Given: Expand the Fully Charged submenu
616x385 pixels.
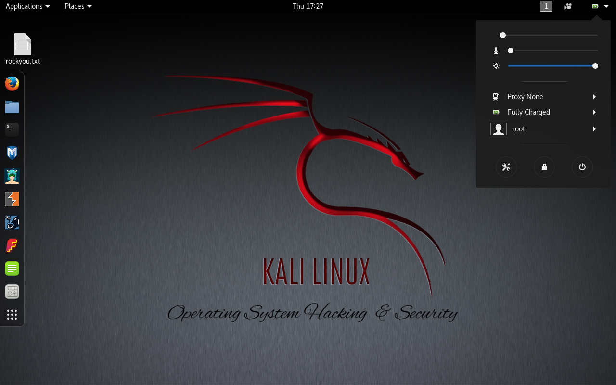Looking at the screenshot, I should [x=595, y=112].
